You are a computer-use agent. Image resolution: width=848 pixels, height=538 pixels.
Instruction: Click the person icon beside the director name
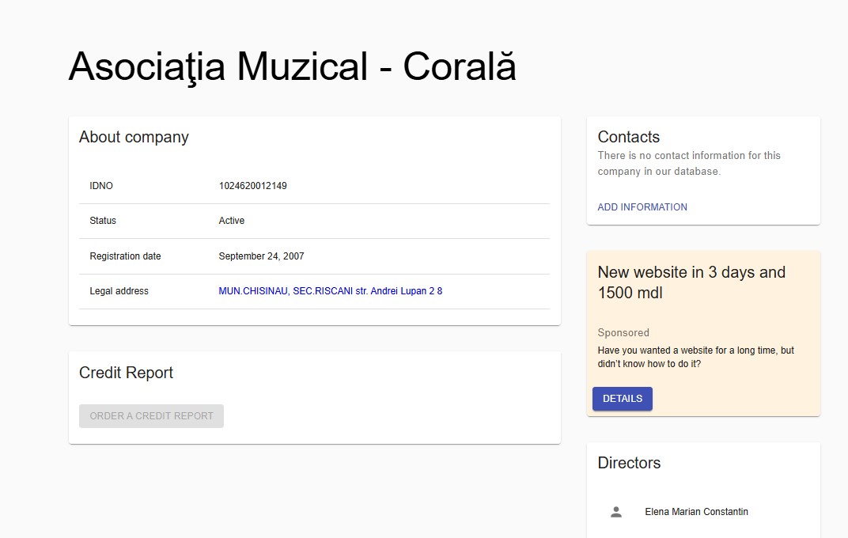pyautogui.click(x=616, y=512)
